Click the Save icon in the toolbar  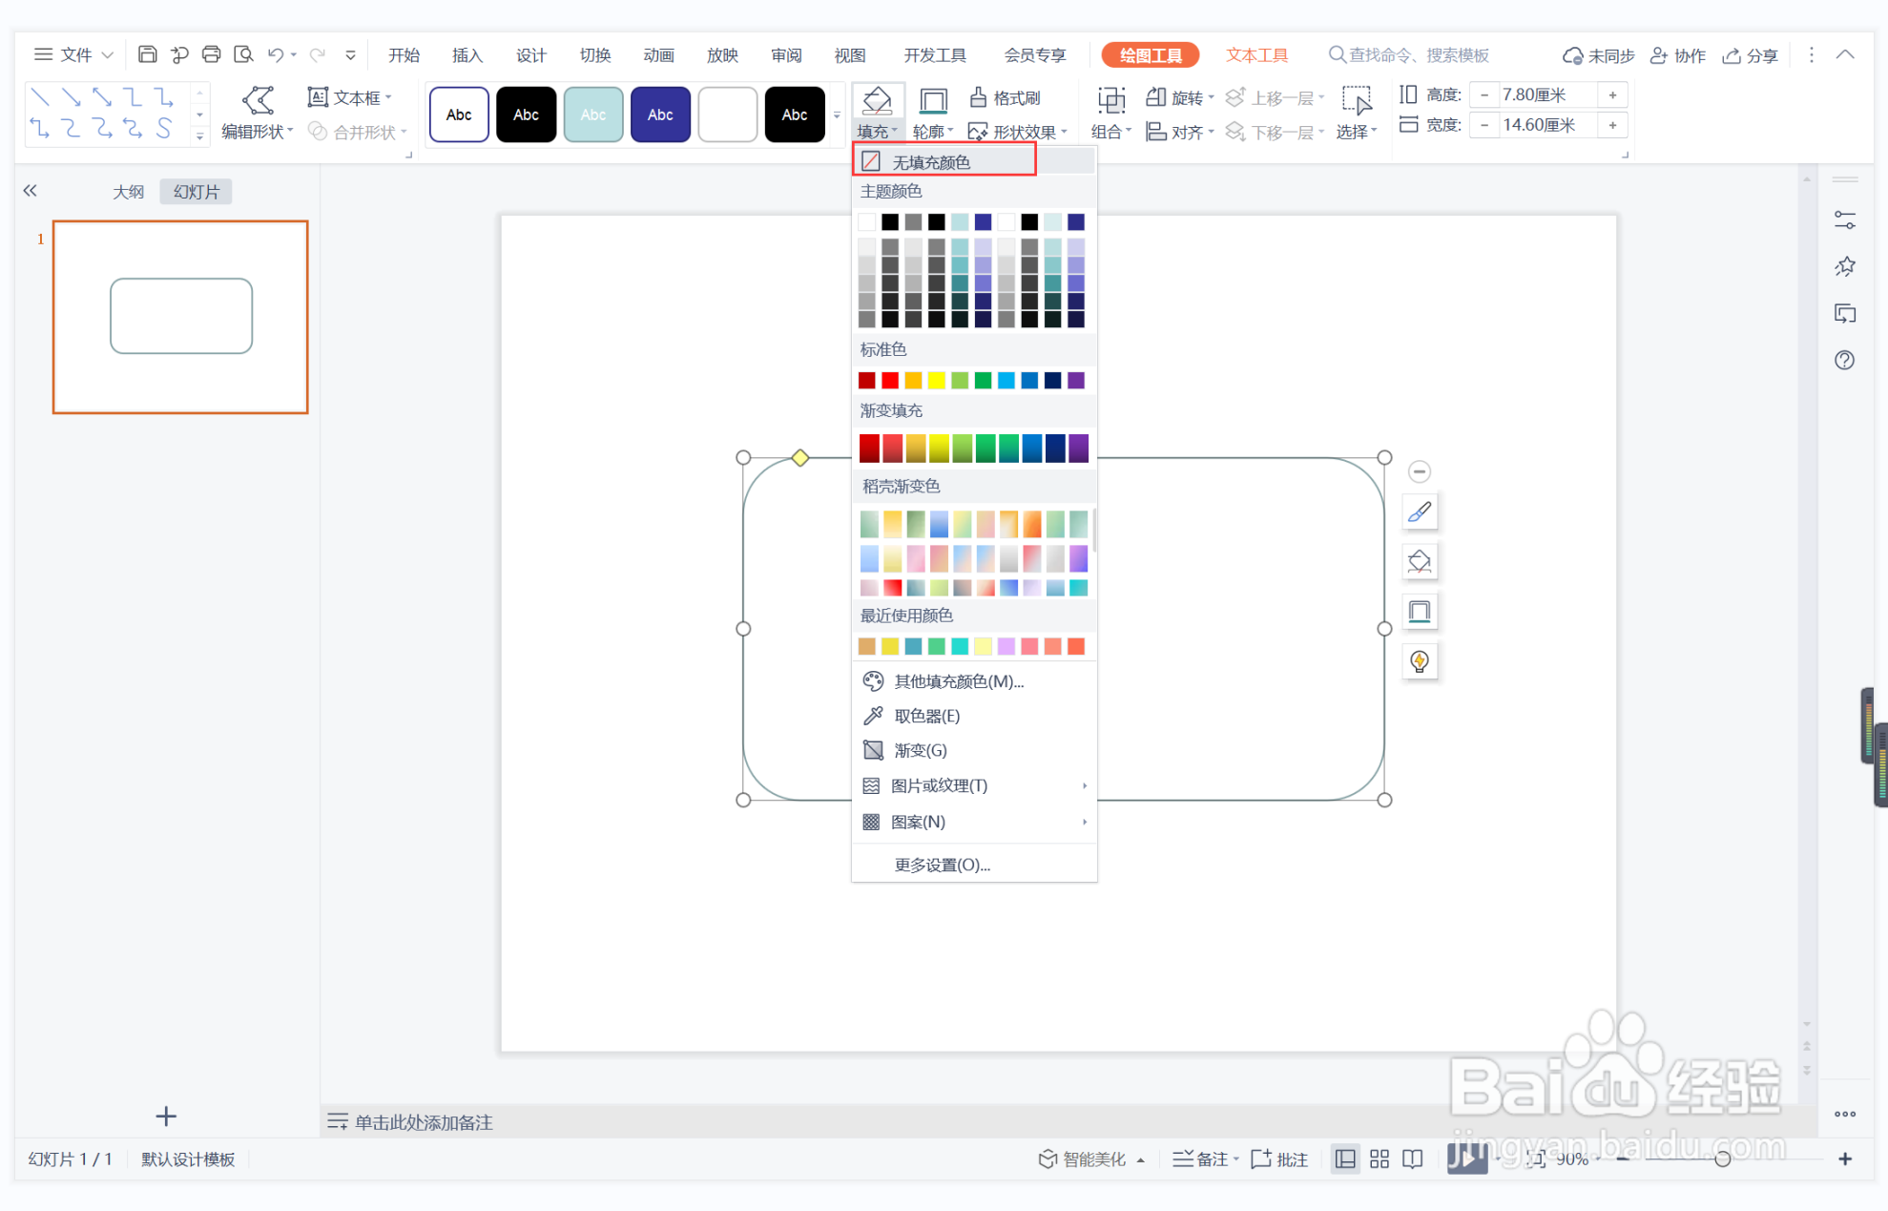tap(147, 54)
